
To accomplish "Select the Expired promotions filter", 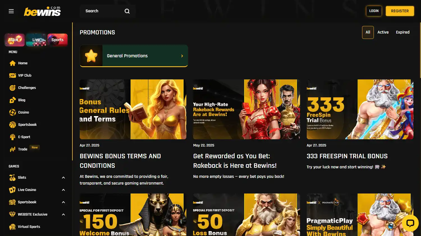I will click(x=402, y=32).
